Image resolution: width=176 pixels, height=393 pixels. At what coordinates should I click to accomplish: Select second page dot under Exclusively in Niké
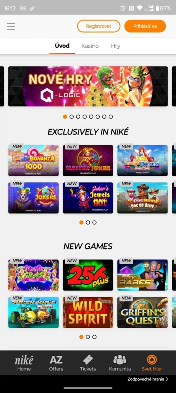click(88, 222)
